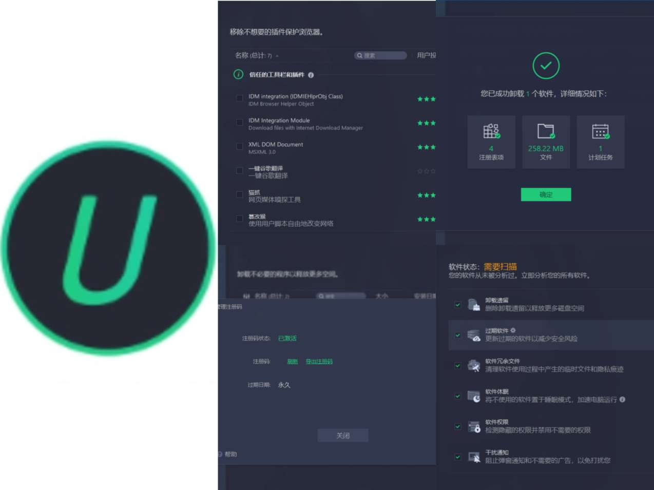Uncheck the 软件权限 checkbox
Image resolution: width=654 pixels, height=490 pixels.
[x=457, y=426]
